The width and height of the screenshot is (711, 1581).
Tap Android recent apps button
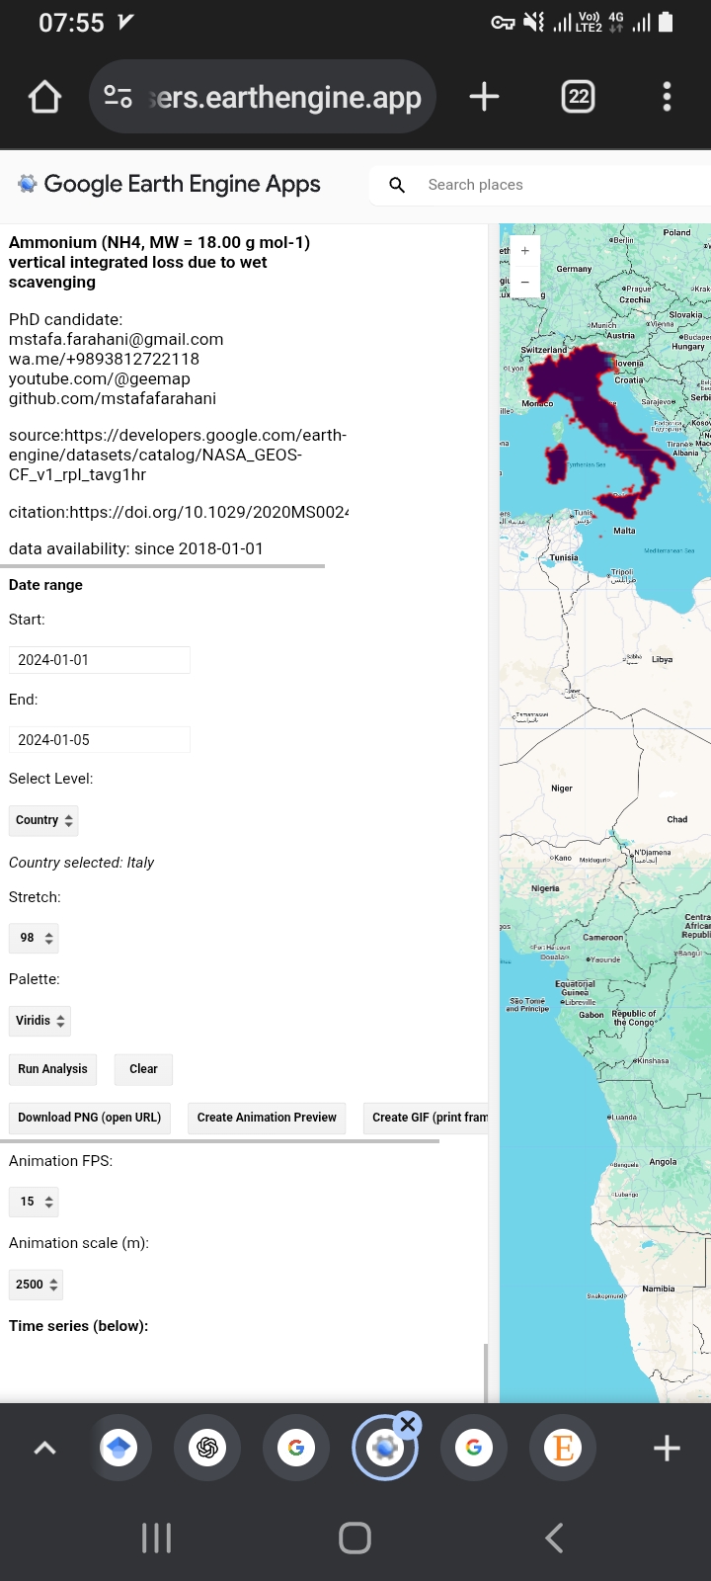pyautogui.click(x=157, y=1538)
